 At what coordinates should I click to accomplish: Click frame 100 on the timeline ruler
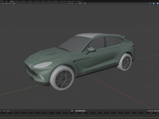62,113
